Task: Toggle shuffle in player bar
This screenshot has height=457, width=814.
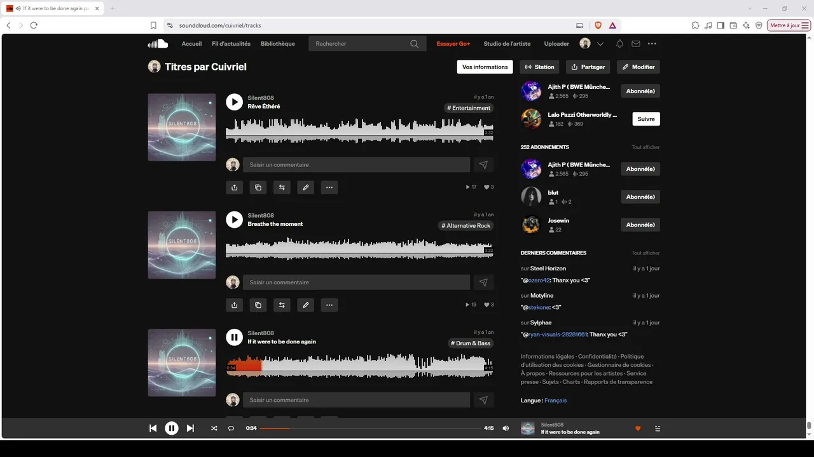Action: (214, 428)
